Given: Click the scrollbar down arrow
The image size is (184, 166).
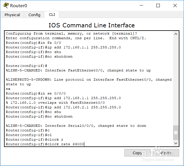Looking at the screenshot, I should pos(176,143).
